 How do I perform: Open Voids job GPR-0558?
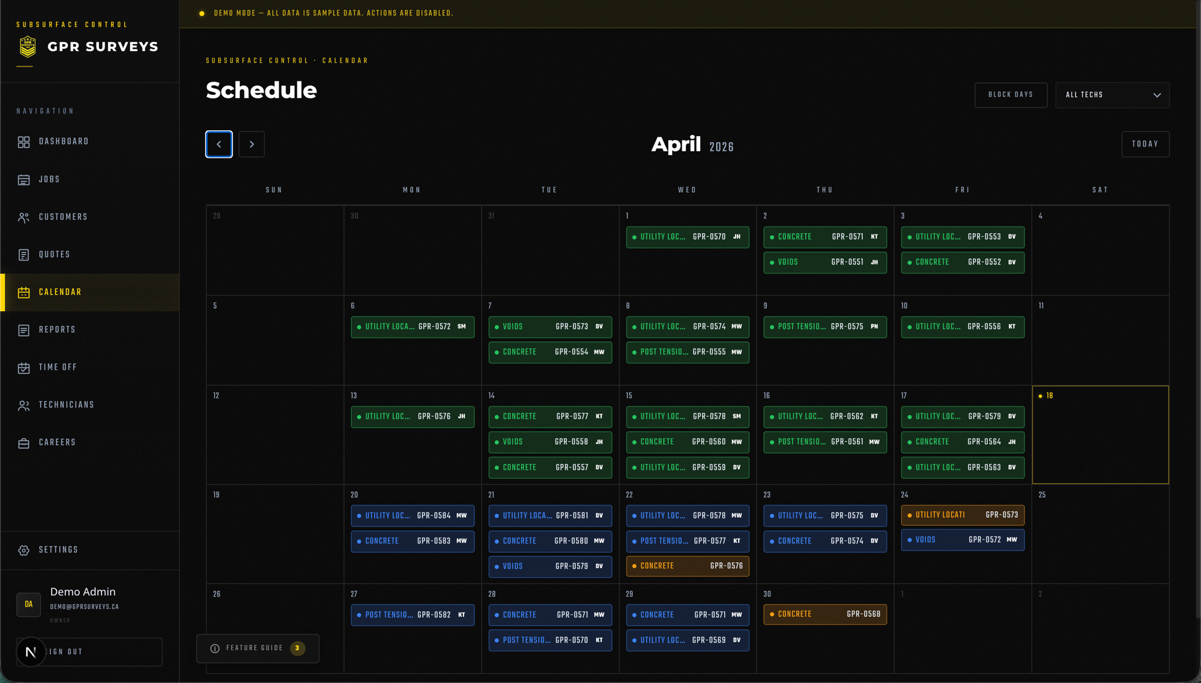(550, 442)
